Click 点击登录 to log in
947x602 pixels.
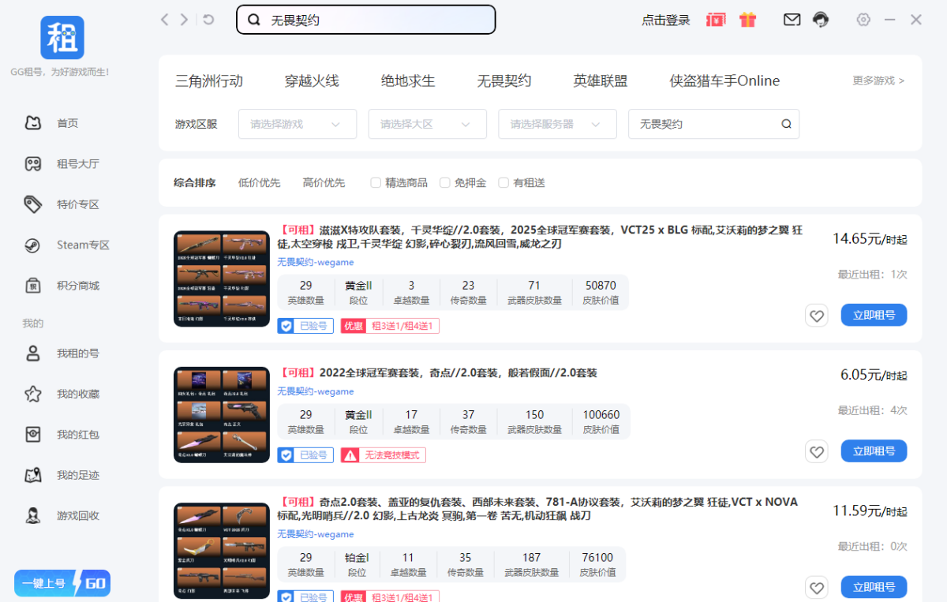[x=666, y=21]
